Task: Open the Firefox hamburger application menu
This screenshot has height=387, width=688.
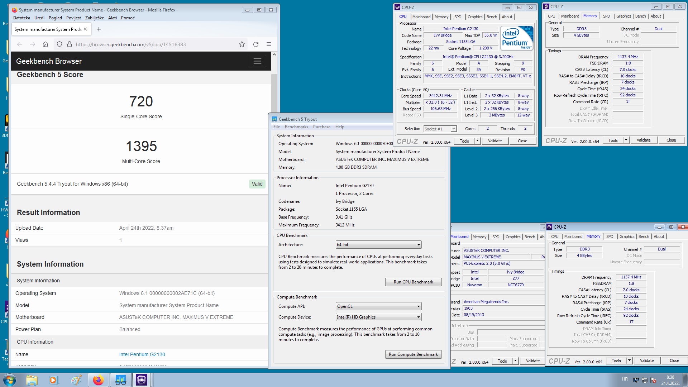Action: click(269, 44)
